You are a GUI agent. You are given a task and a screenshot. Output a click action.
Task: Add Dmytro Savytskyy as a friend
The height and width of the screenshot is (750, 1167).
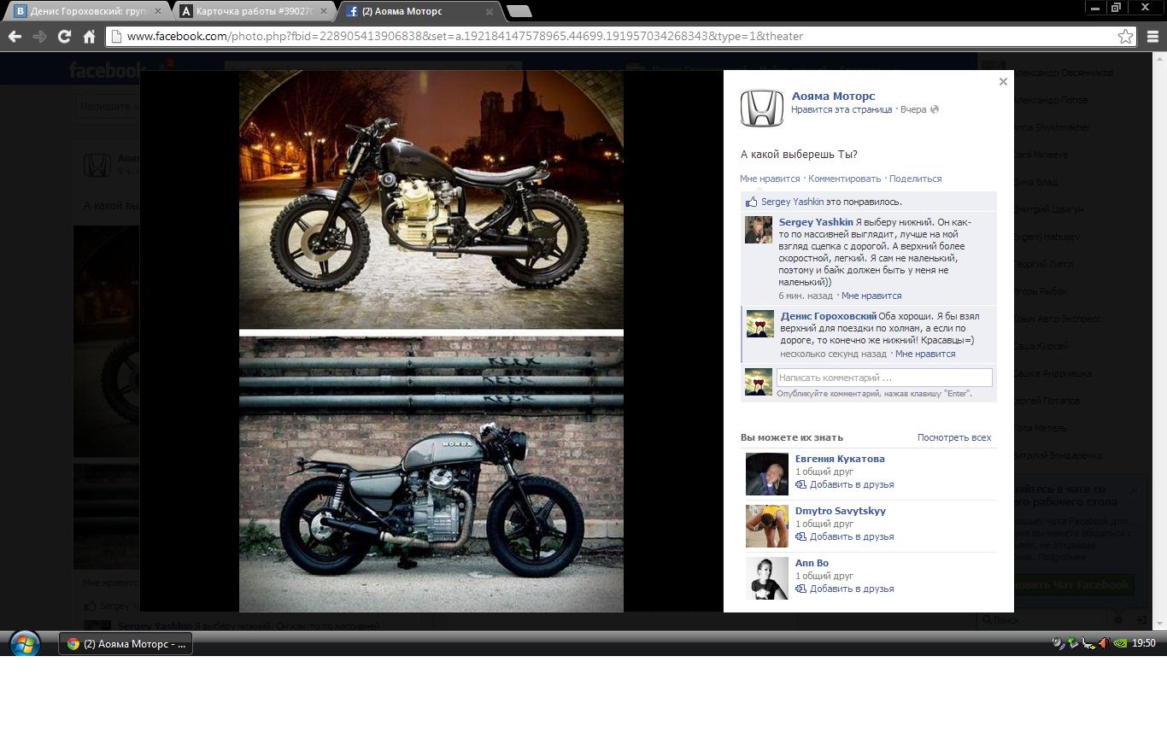(845, 536)
